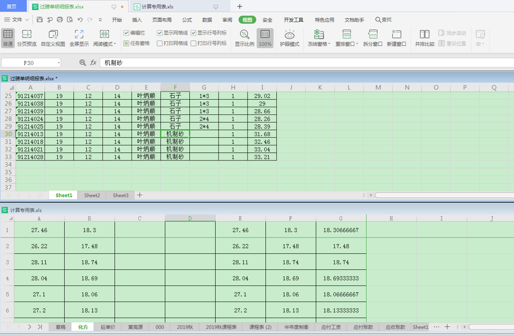Select column F header in upper window

[175, 87]
